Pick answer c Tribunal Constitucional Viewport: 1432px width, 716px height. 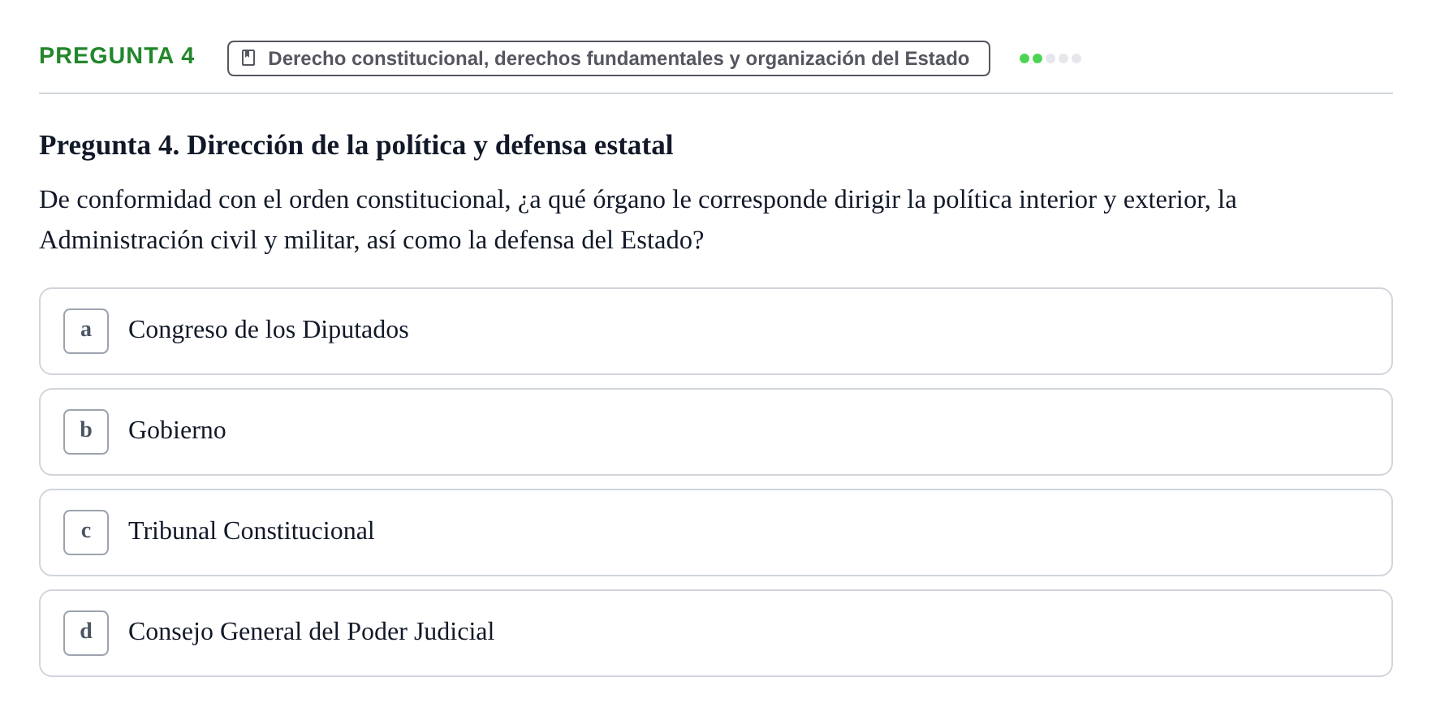coord(715,533)
